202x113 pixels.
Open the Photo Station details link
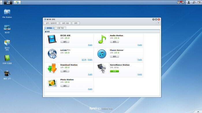pos(90,89)
